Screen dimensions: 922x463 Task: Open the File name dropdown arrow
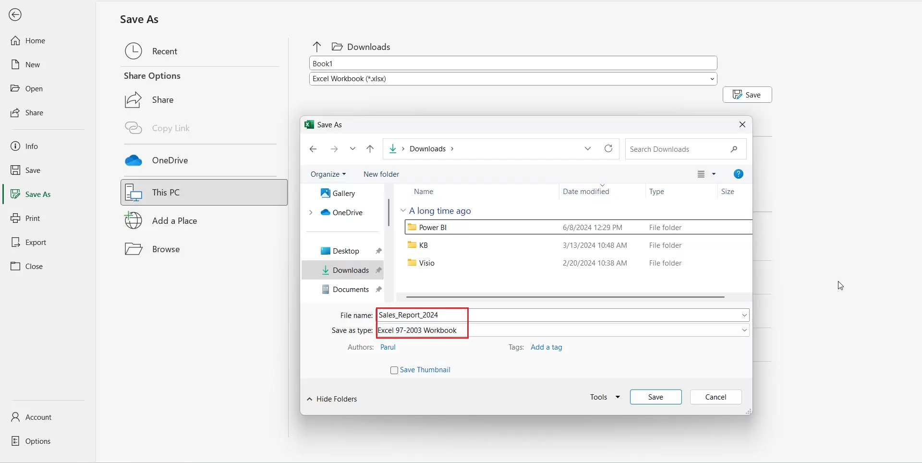click(744, 315)
